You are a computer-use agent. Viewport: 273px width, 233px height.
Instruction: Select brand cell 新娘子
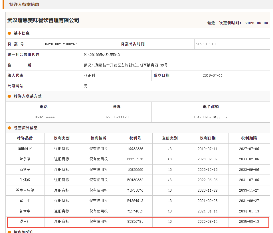point(25,169)
